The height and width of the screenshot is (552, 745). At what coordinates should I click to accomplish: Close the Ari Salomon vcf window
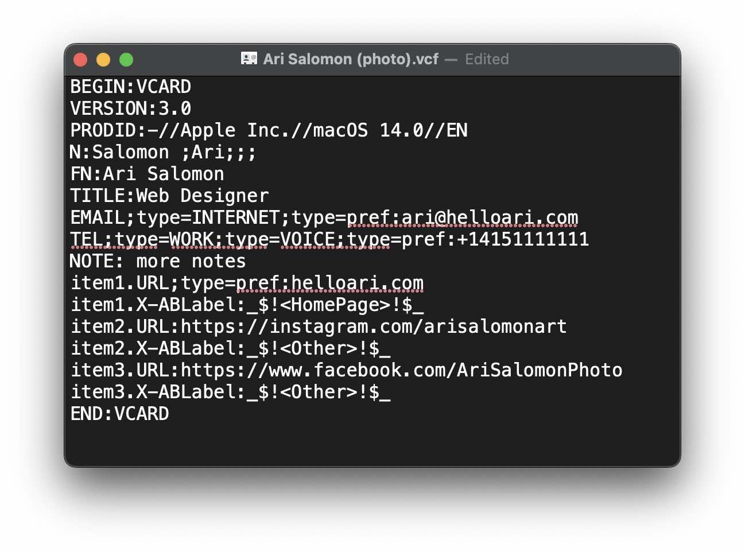81,60
